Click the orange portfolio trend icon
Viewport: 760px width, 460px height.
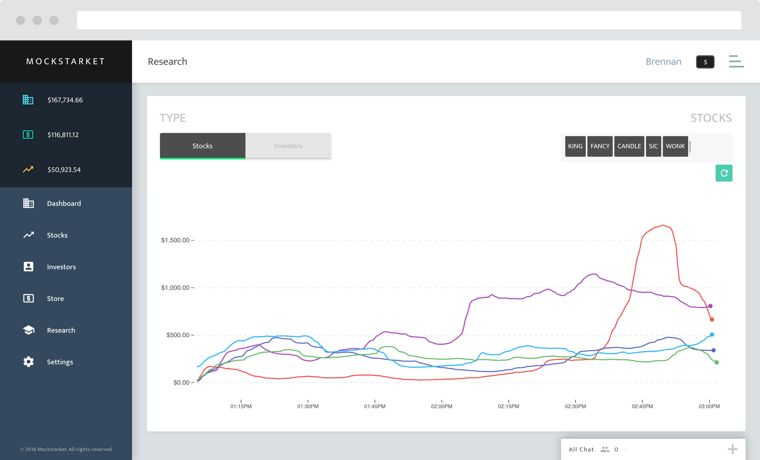tap(28, 169)
